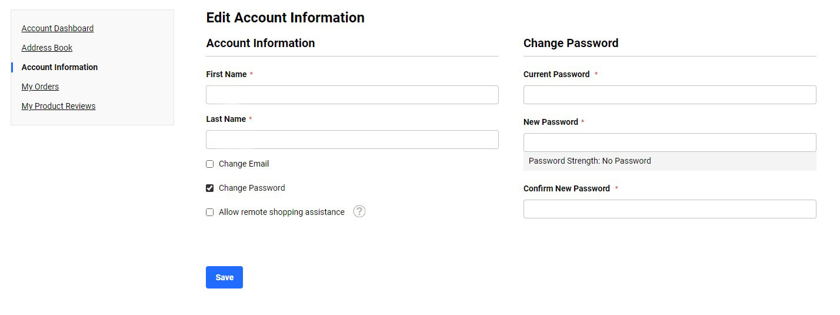Focus the First Name input field
The width and height of the screenshot is (840, 315).
tap(352, 95)
